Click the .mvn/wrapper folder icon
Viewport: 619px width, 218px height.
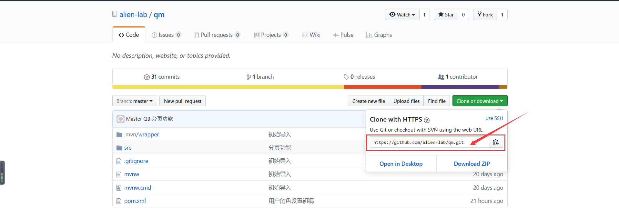point(119,134)
